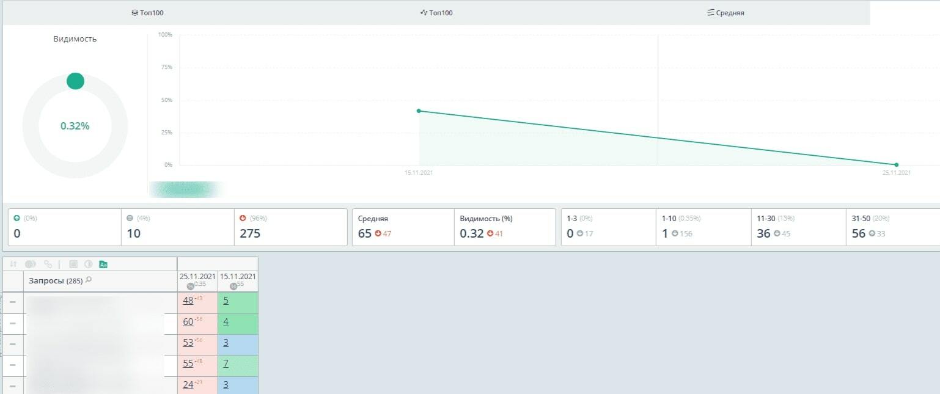
Task: Open position link 55
Action: tap(188, 363)
